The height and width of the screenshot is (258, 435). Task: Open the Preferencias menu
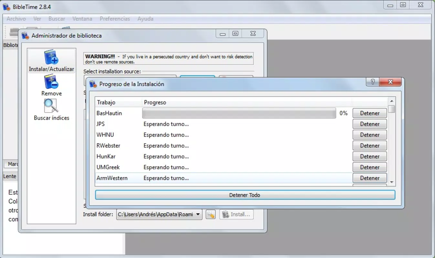pyautogui.click(x=115, y=19)
